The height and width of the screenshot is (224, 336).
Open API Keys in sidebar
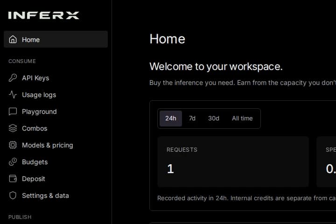(x=56, y=78)
